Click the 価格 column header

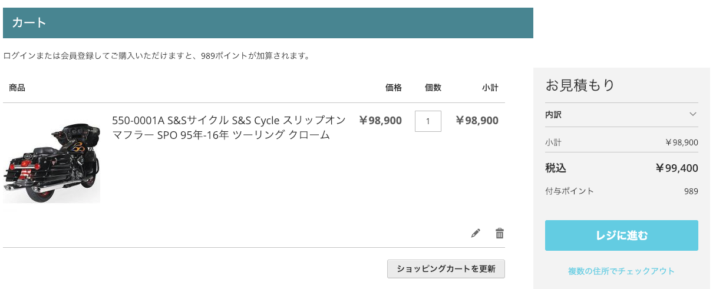tap(393, 88)
